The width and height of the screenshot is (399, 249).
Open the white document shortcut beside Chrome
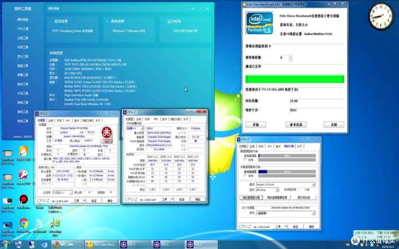pos(39,224)
